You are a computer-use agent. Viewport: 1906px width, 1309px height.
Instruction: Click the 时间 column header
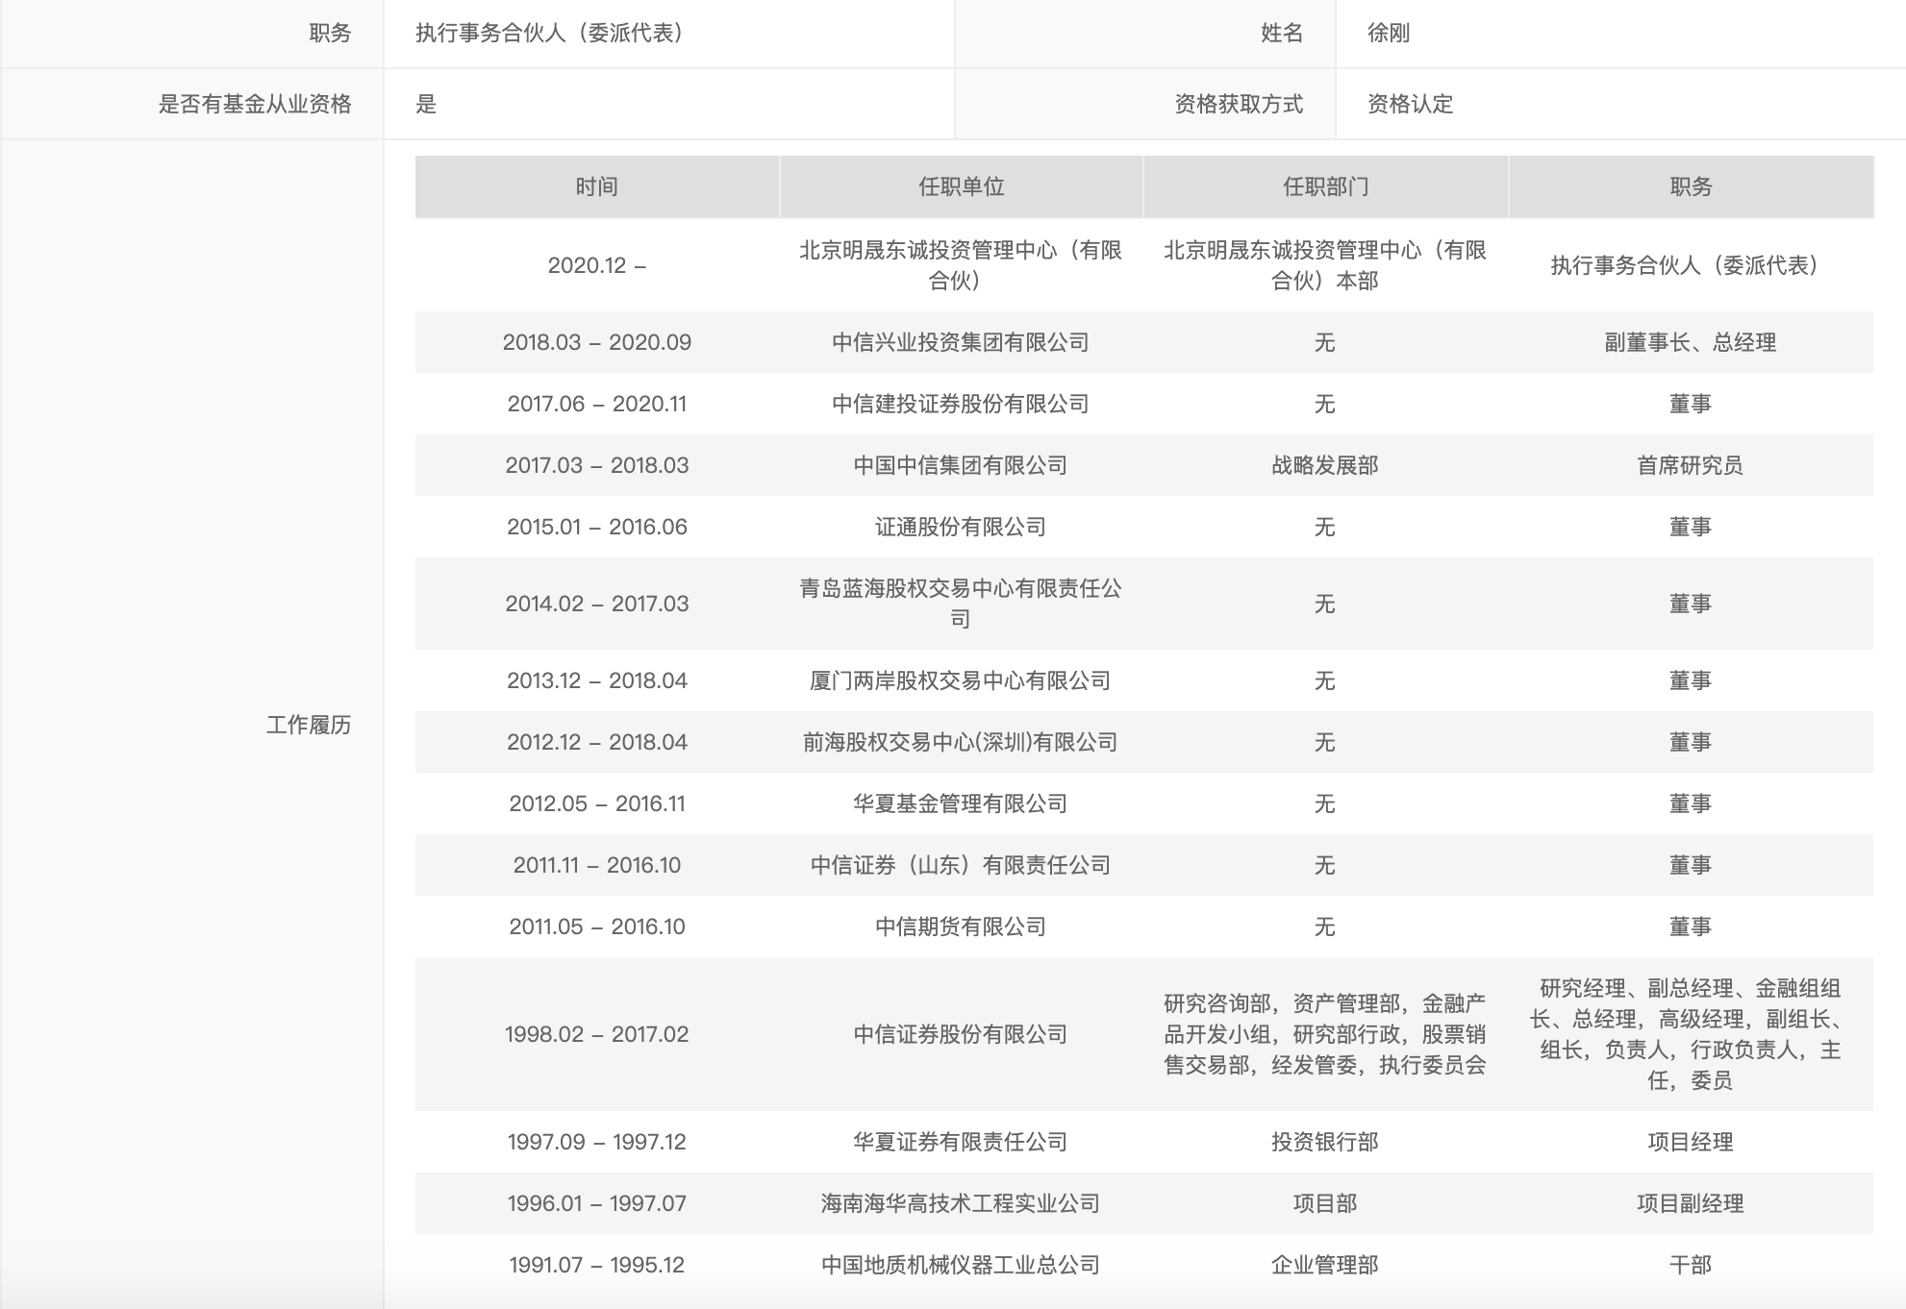(596, 186)
